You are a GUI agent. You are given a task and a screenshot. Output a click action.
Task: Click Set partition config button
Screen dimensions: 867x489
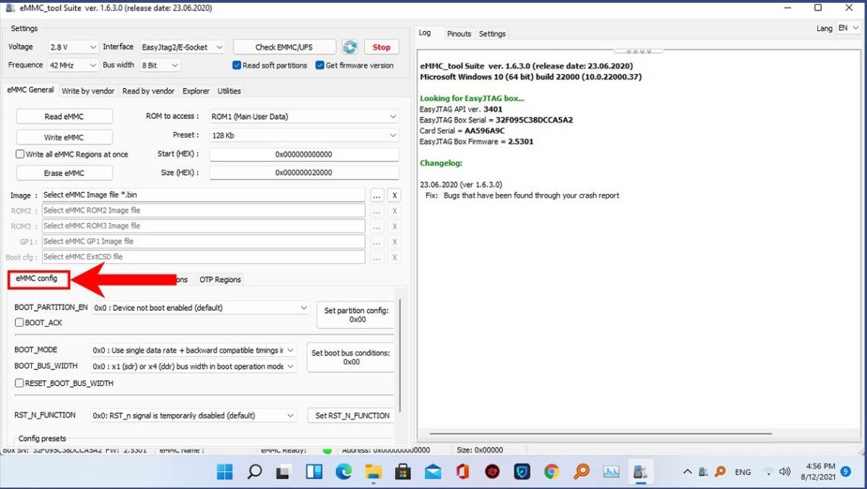click(x=356, y=315)
